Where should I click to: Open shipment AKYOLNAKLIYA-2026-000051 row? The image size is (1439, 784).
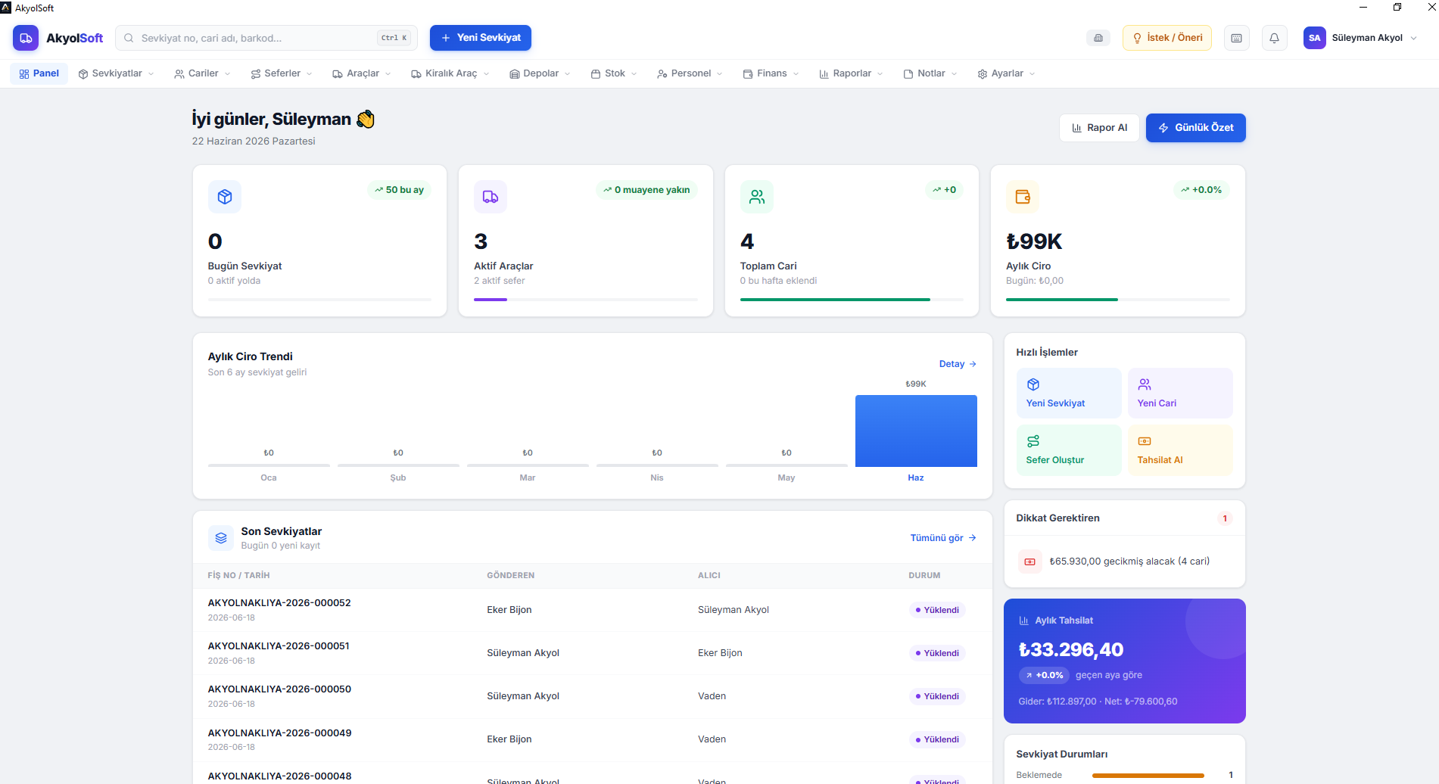[593, 653]
